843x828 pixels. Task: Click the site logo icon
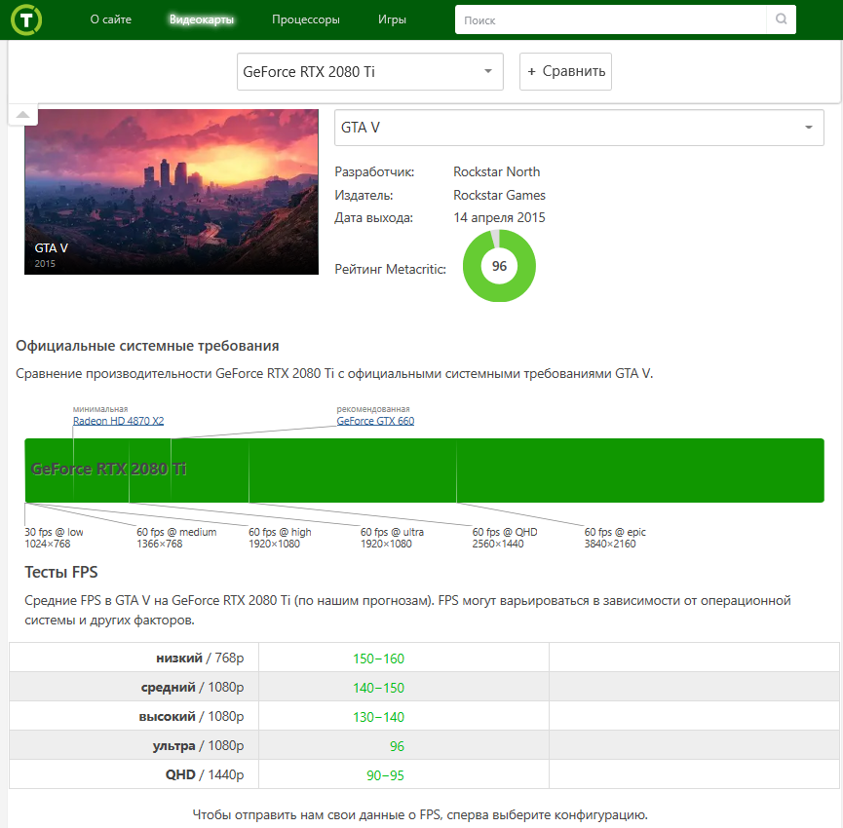pyautogui.click(x=26, y=19)
